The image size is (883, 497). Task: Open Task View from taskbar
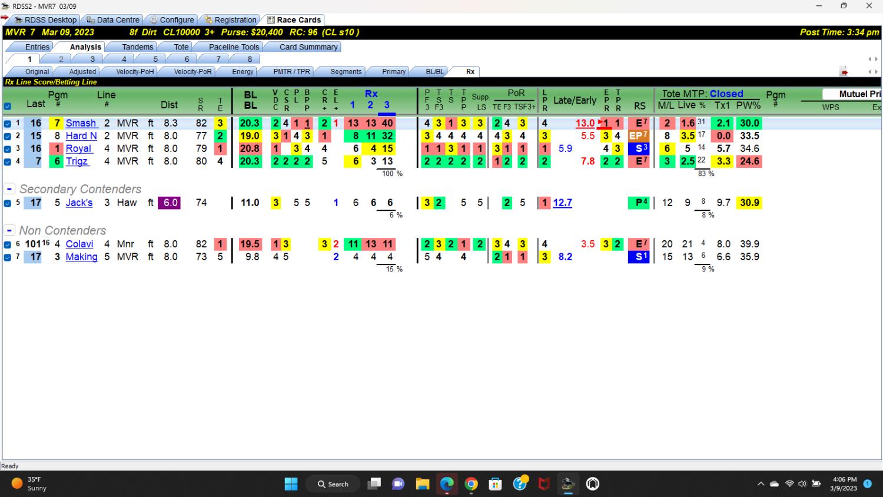tap(374, 484)
